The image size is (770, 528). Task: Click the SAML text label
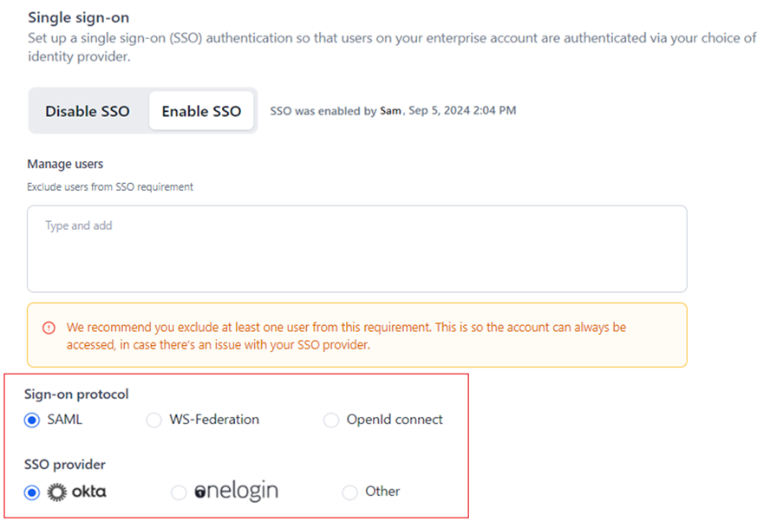(66, 420)
